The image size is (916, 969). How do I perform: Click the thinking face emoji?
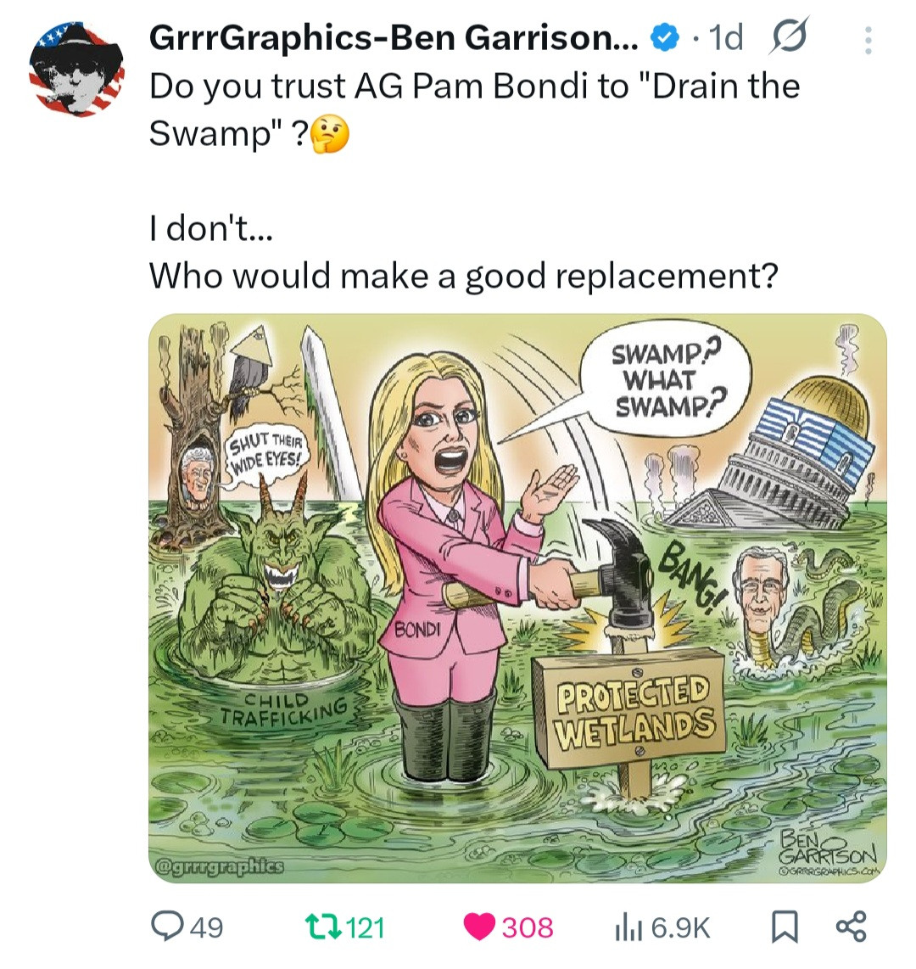[329, 136]
